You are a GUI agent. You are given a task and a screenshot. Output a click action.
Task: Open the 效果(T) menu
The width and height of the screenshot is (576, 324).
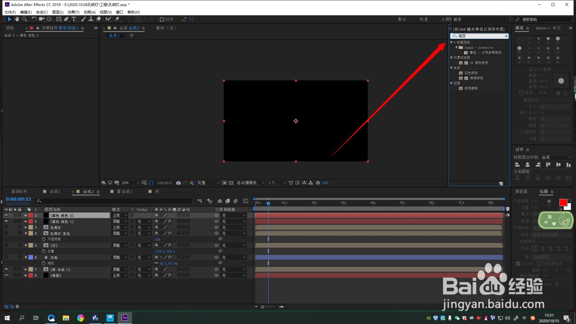coord(73,12)
